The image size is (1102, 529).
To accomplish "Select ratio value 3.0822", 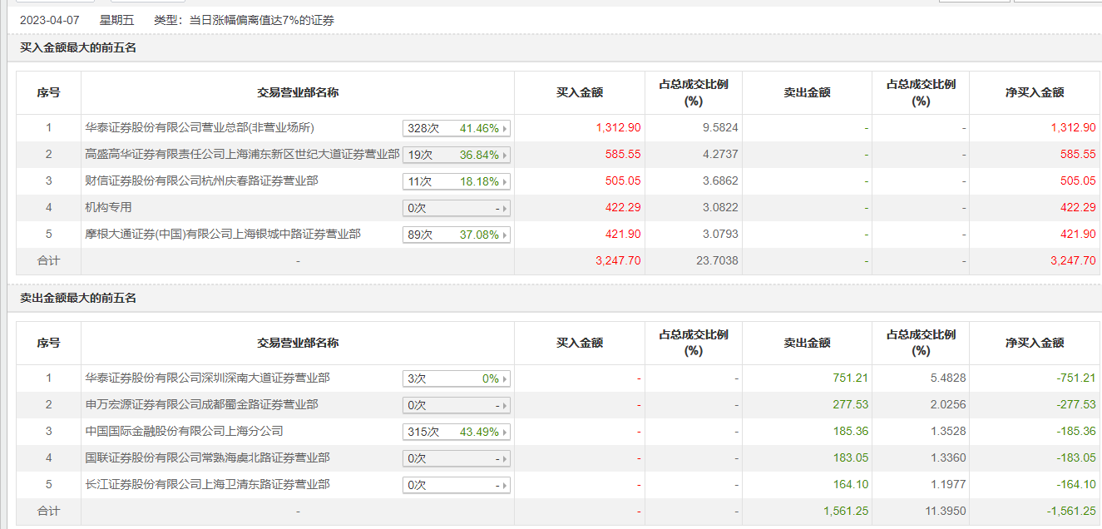I will pyautogui.click(x=719, y=208).
